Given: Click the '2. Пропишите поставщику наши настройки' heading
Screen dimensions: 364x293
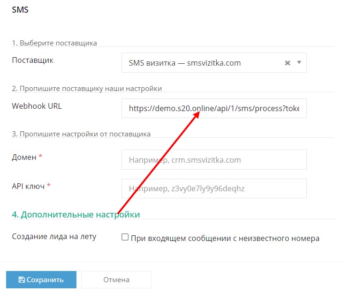Looking at the screenshot, I should coord(87,89).
